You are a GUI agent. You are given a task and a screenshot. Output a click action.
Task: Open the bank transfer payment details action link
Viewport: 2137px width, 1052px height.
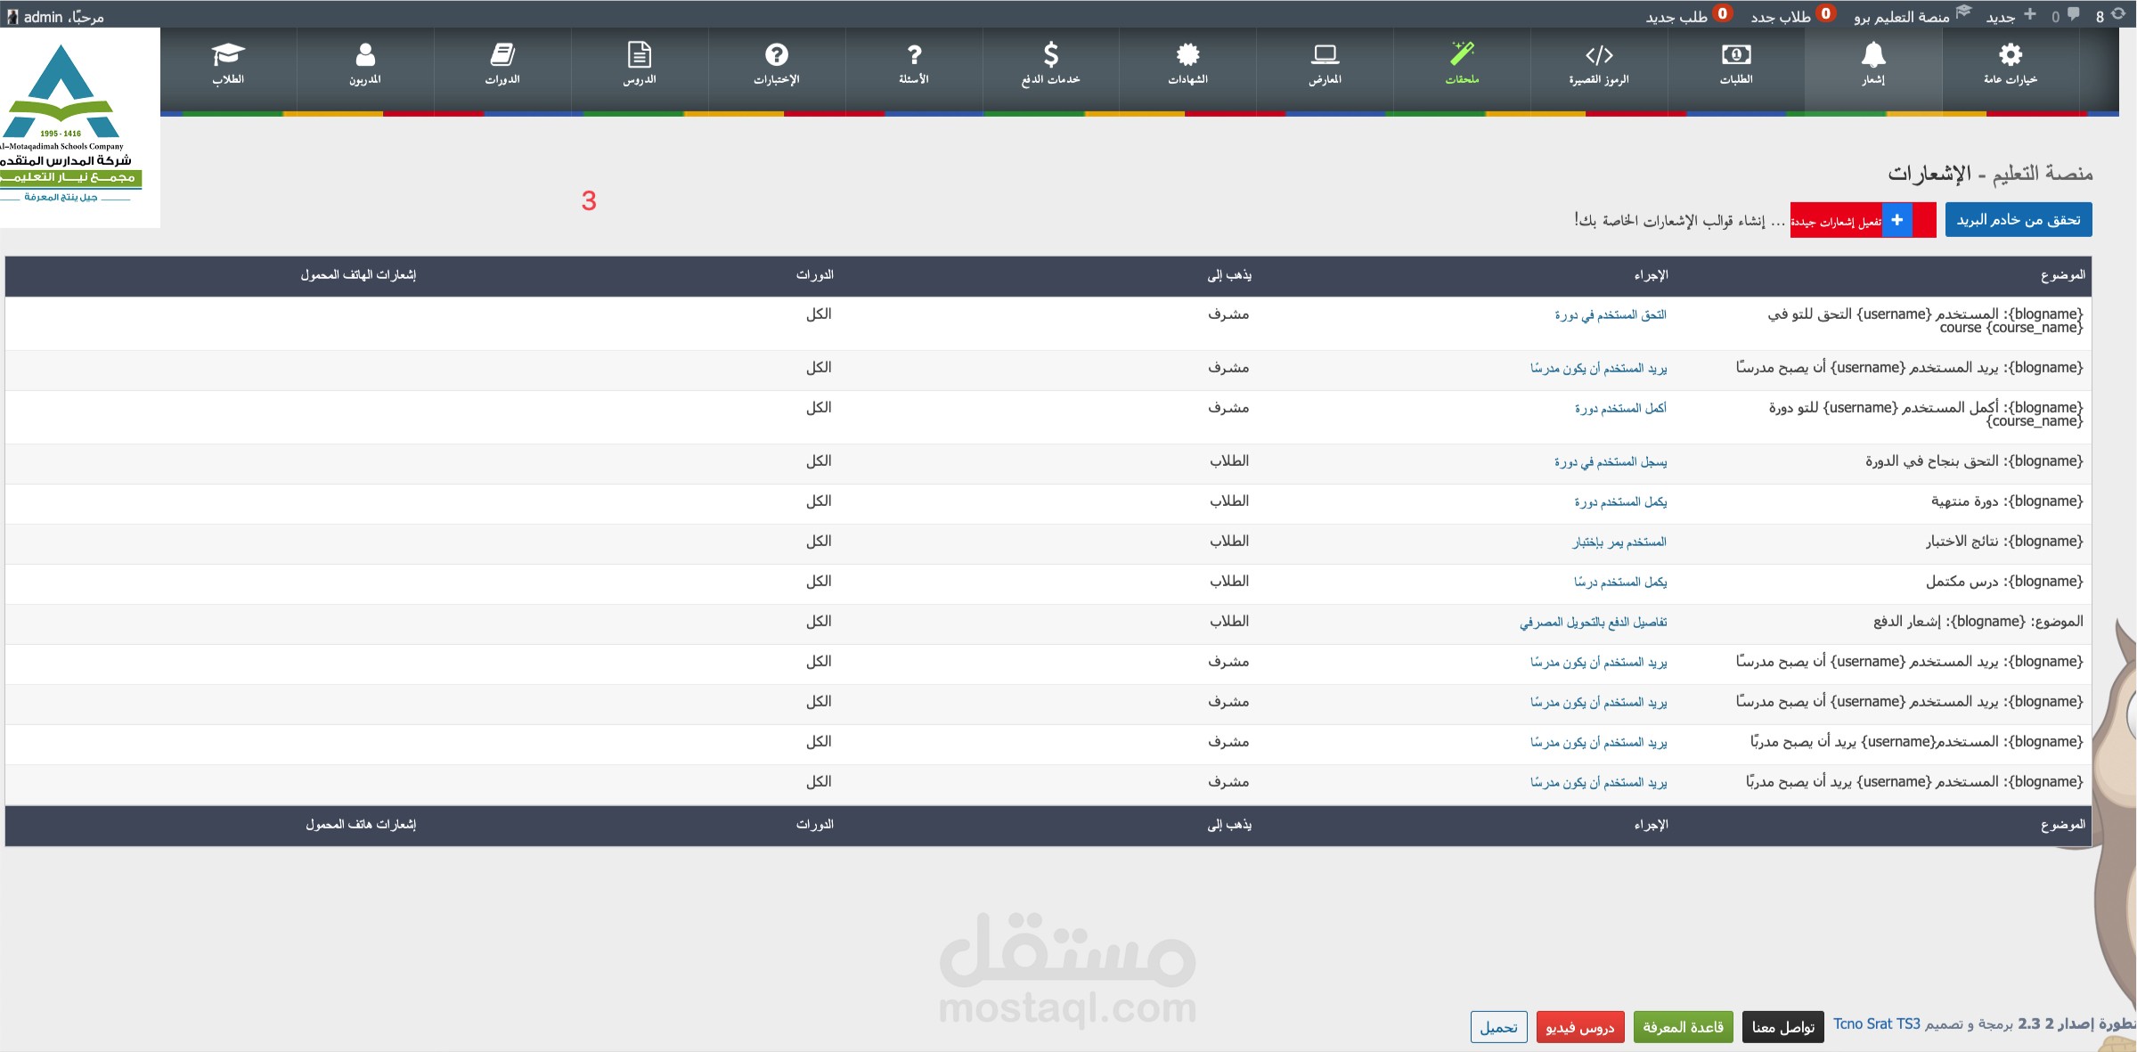pyautogui.click(x=1593, y=622)
